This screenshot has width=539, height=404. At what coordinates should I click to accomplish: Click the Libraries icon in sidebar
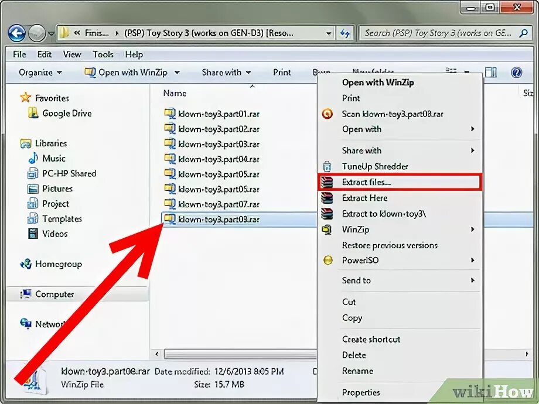click(x=26, y=143)
